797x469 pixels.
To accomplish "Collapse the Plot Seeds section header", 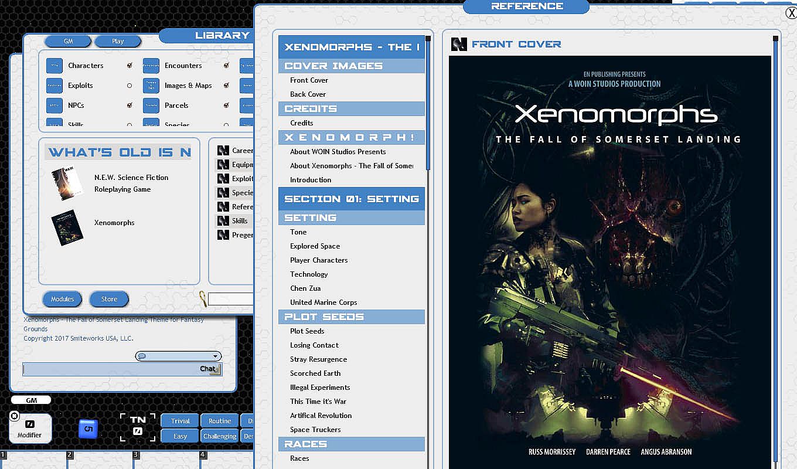I will pyautogui.click(x=351, y=317).
